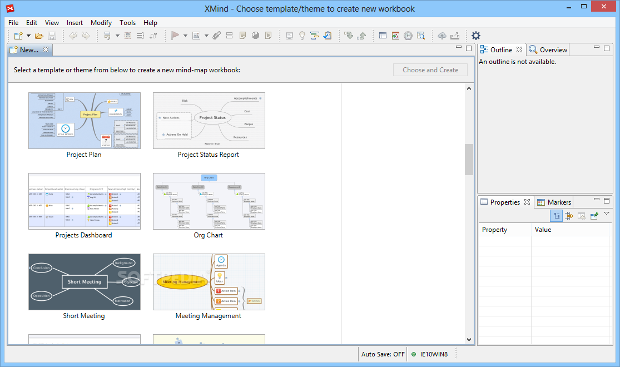The width and height of the screenshot is (620, 367).
Task: Click the Revision History clock icon
Action: click(x=408, y=36)
